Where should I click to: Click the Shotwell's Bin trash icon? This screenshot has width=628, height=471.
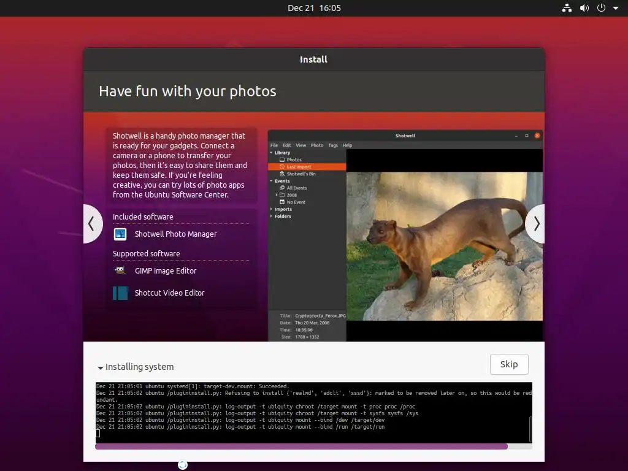pyautogui.click(x=282, y=174)
